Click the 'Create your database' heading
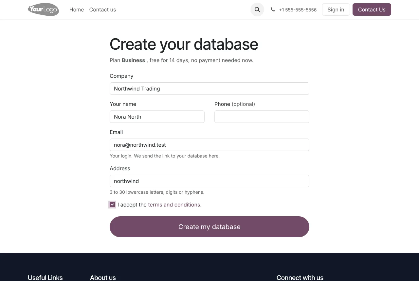This screenshot has width=419, height=281. [184, 44]
